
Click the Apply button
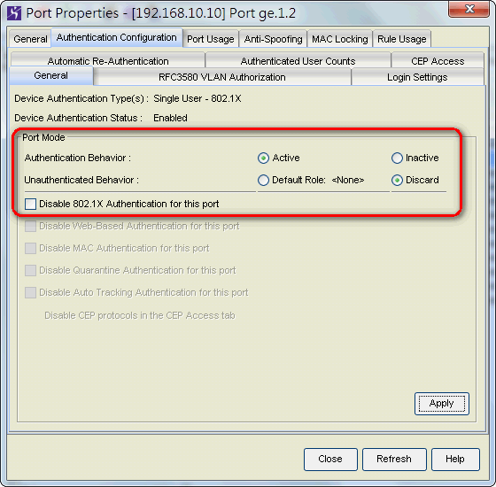(442, 404)
